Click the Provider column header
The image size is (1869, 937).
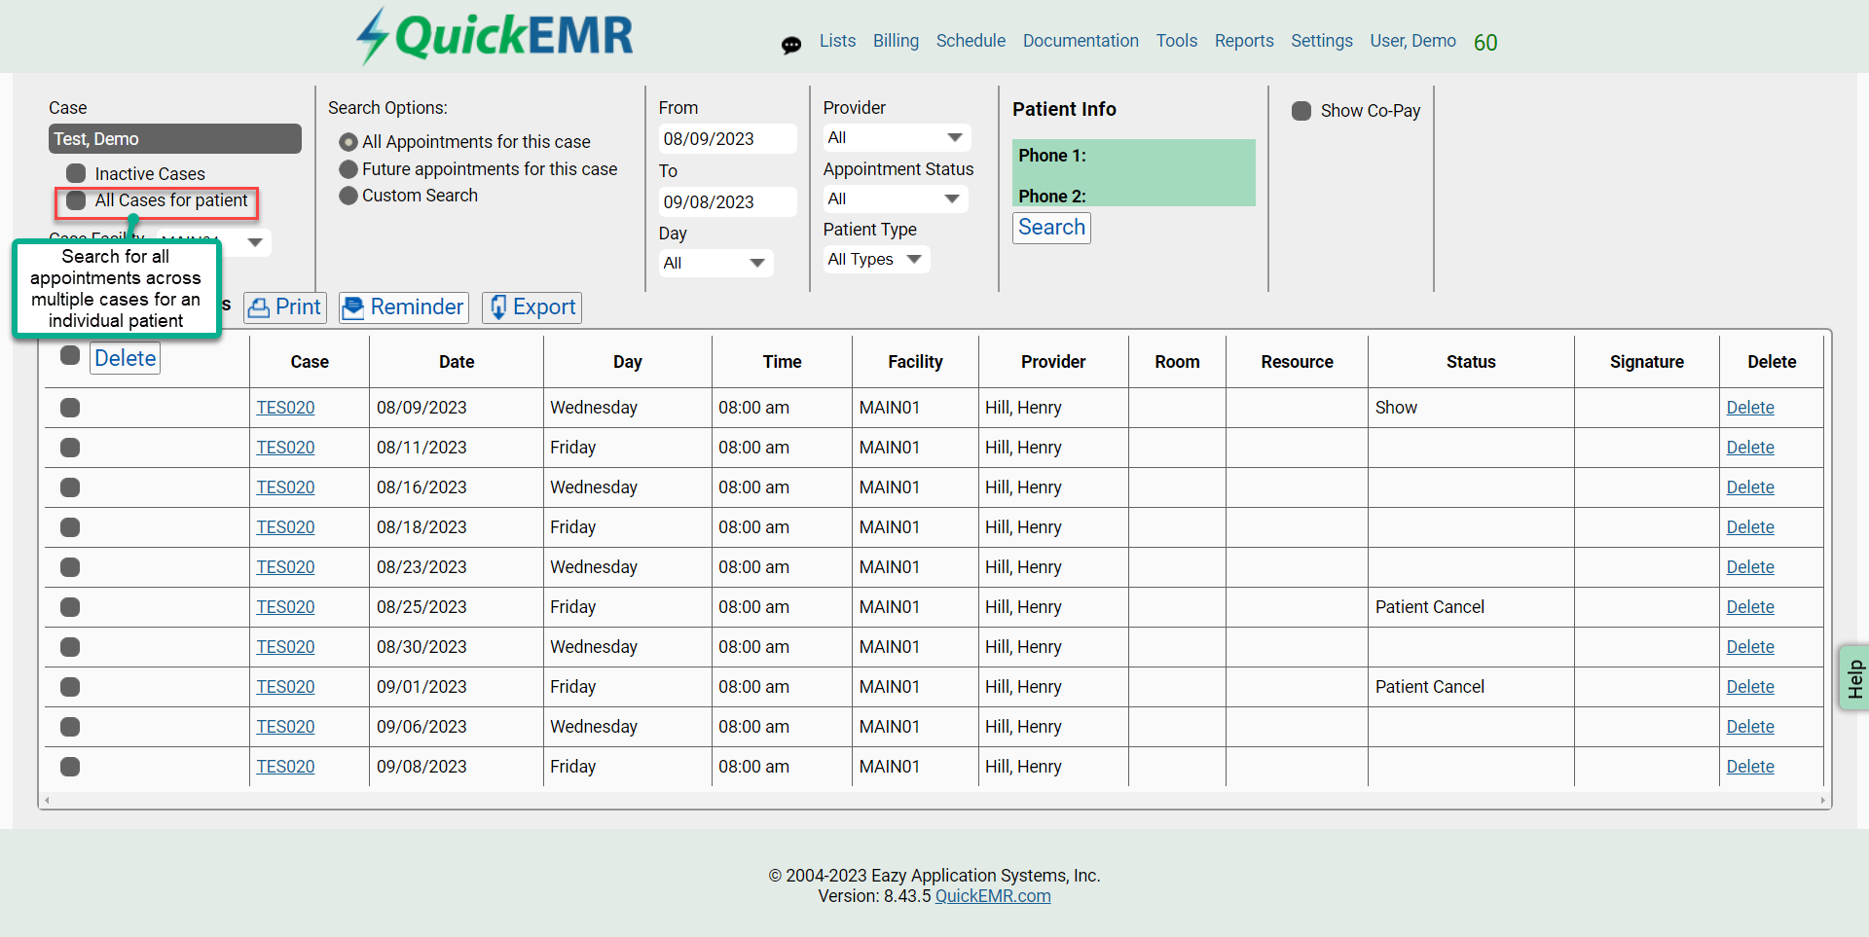click(x=1053, y=362)
